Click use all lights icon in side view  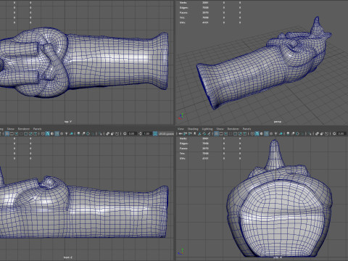[275, 133]
